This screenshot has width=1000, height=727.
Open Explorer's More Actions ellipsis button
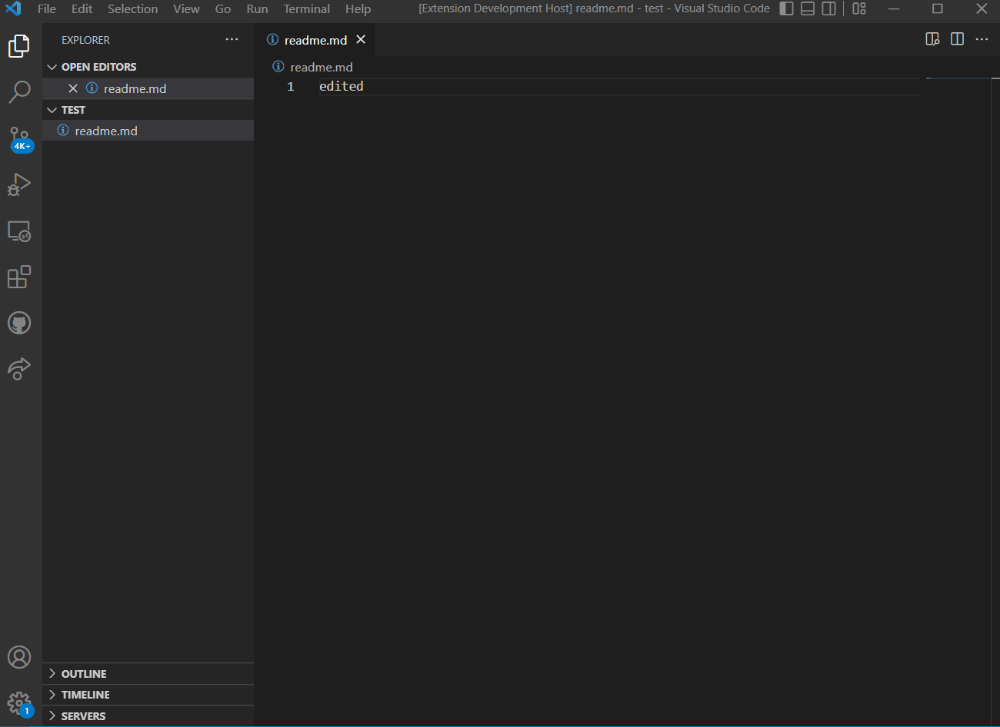[x=232, y=39]
